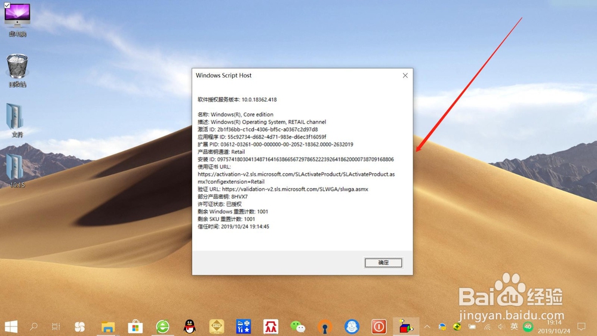Click the activation-v2.sls.microsoft.com URL text
The image size is (597, 336).
(x=296, y=178)
